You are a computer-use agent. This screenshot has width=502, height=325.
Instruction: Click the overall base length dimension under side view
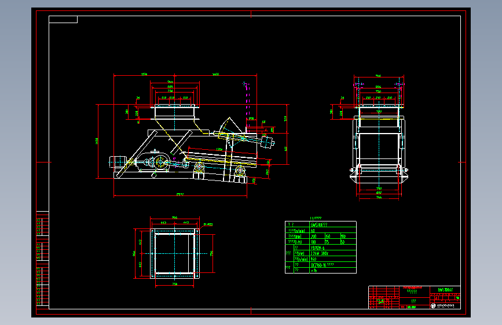pos(180,194)
